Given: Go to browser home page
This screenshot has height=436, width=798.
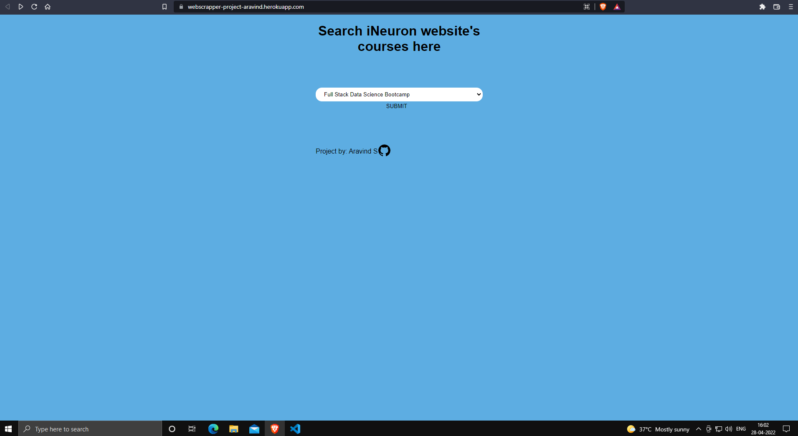Looking at the screenshot, I should (x=48, y=7).
